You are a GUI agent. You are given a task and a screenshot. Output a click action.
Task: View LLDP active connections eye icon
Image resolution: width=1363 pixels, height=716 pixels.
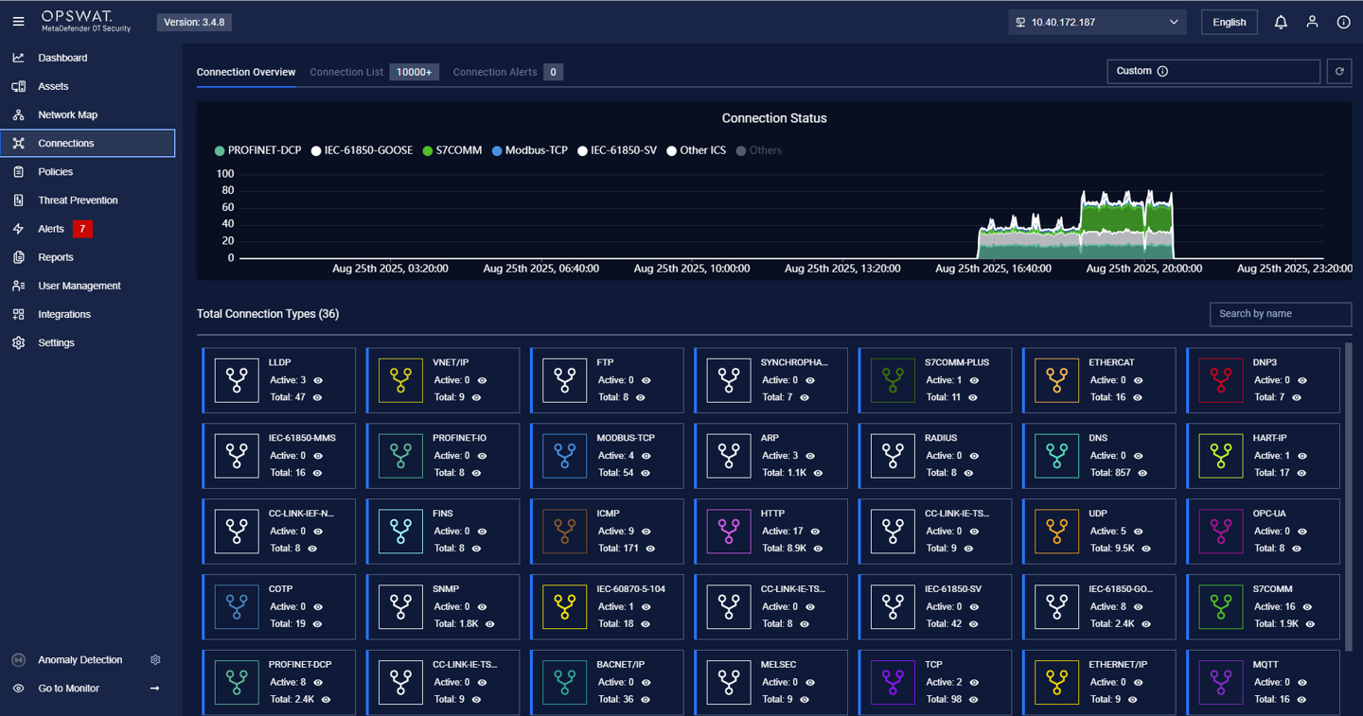click(x=318, y=380)
